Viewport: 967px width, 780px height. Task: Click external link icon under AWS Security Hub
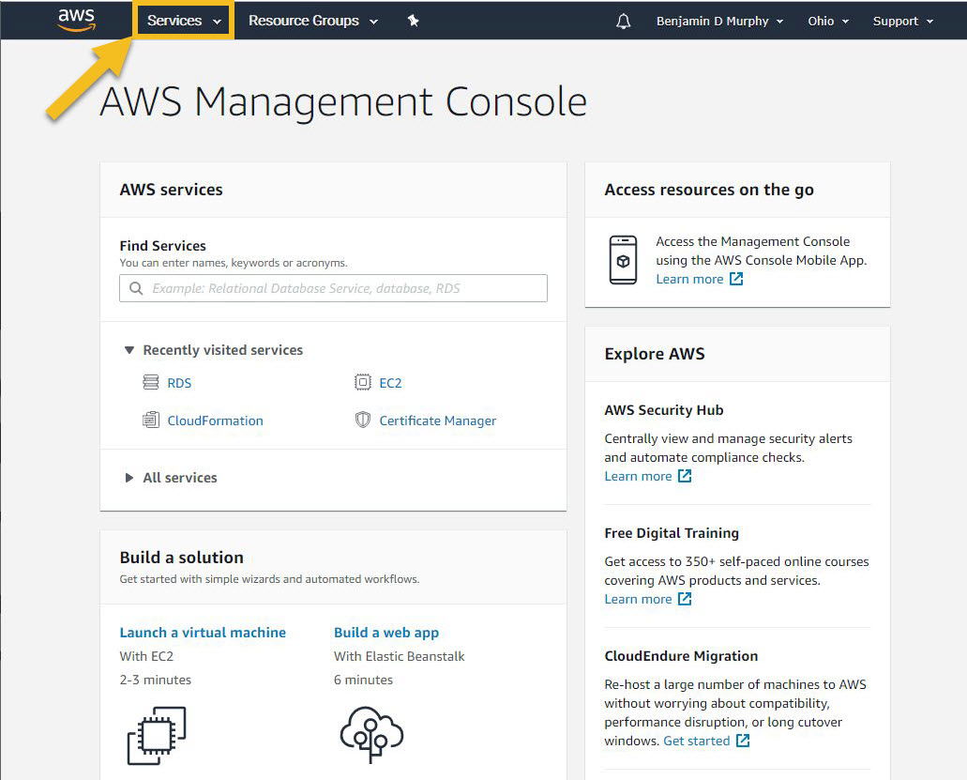[x=685, y=476]
